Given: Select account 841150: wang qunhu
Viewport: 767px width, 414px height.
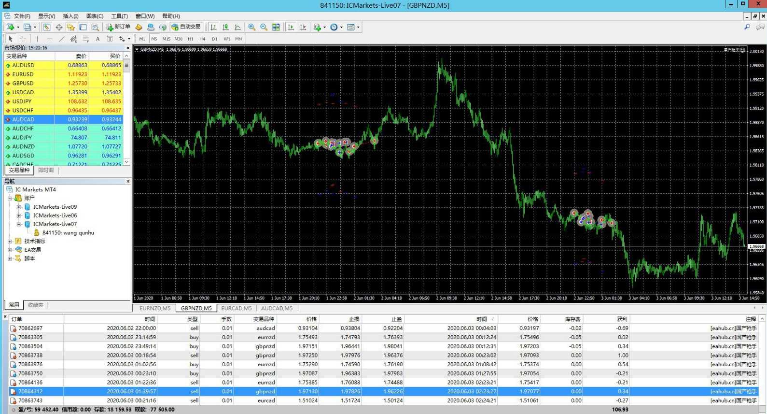Looking at the screenshot, I should (x=68, y=233).
